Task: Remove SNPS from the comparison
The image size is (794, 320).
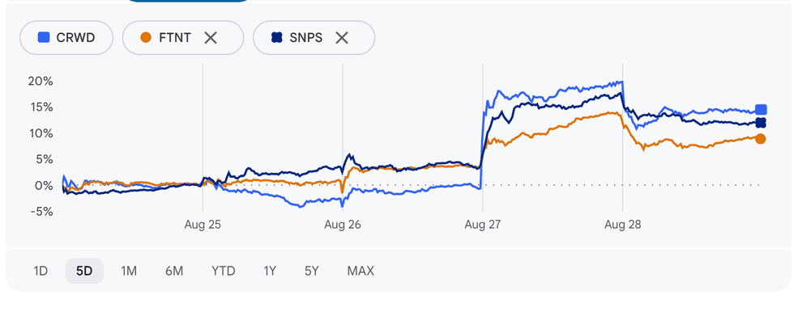Action: pyautogui.click(x=342, y=37)
